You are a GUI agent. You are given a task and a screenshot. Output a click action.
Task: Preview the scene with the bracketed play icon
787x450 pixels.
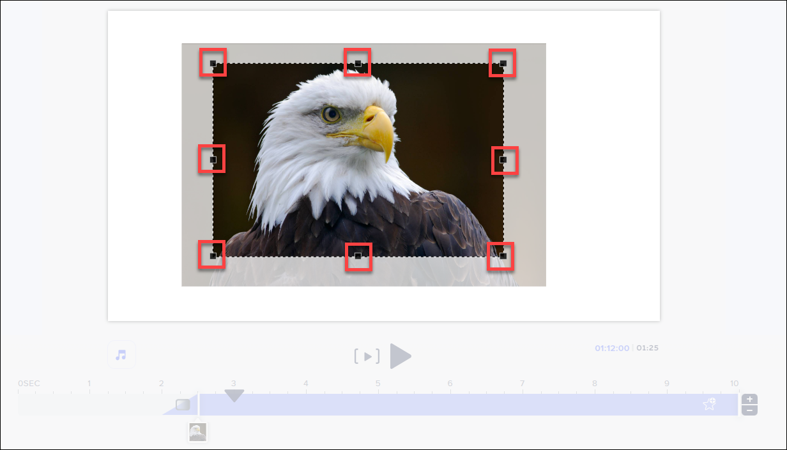point(367,357)
